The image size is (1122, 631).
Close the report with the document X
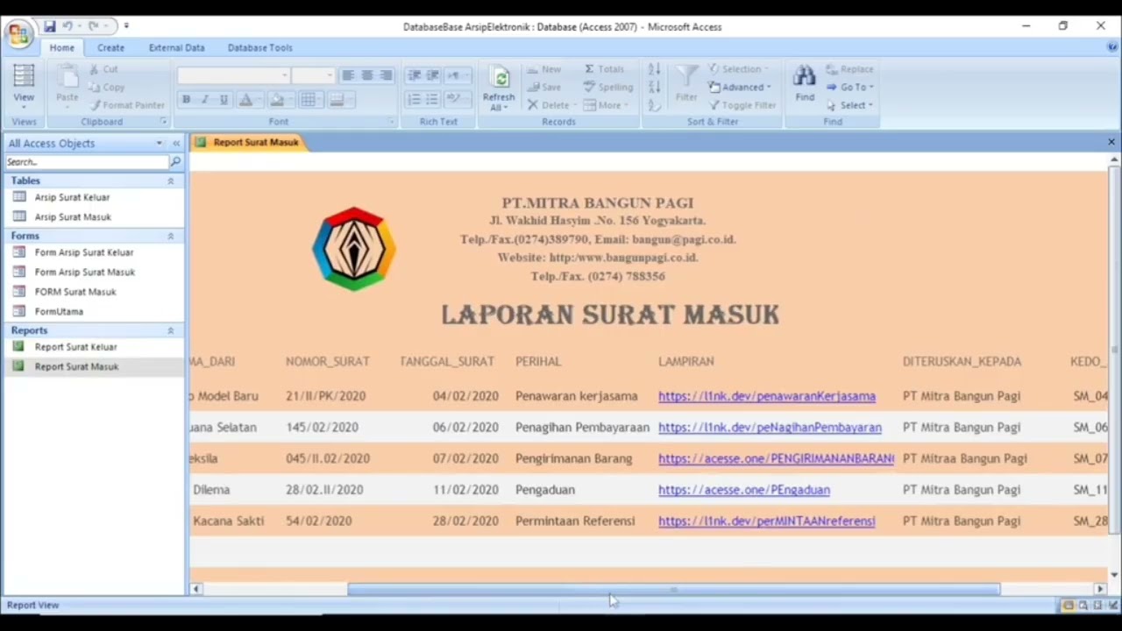click(1111, 142)
